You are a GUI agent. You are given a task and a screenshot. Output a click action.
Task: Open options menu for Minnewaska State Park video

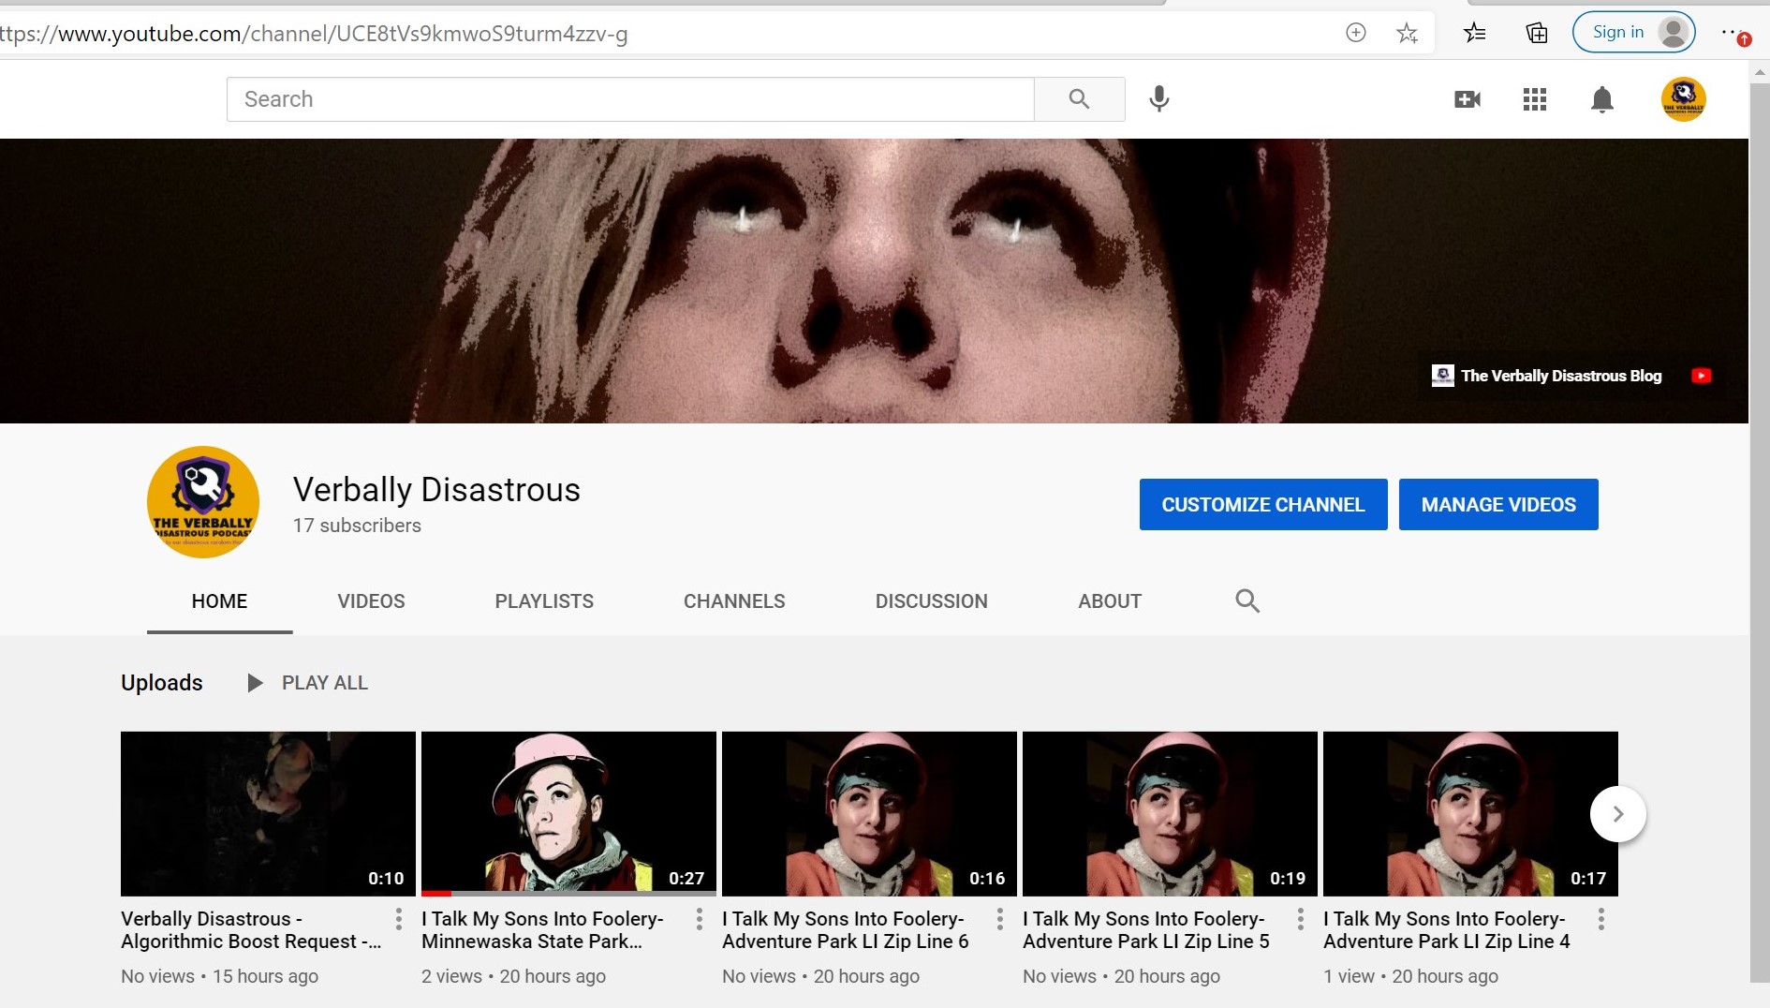click(699, 919)
